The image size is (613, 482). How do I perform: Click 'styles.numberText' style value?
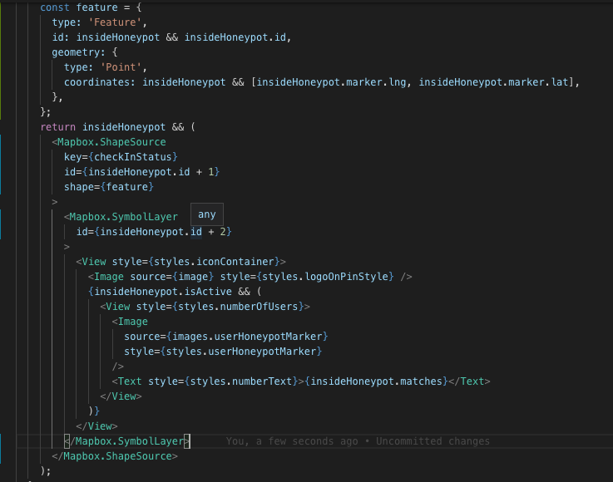coord(241,381)
